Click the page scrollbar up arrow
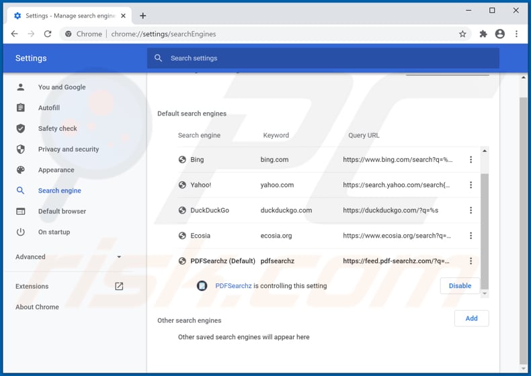Image resolution: width=531 pixels, height=376 pixels. (524, 78)
